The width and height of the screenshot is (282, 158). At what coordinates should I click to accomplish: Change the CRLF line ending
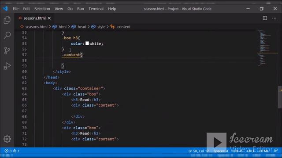pos(250,151)
